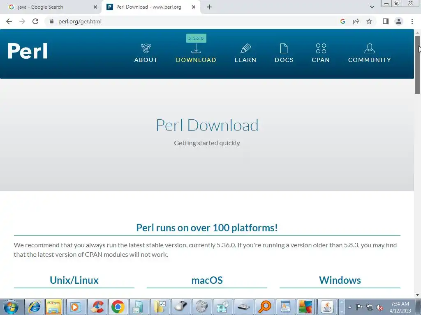421x315 pixels.
Task: Open the Windows Start button
Action: (x=11, y=307)
